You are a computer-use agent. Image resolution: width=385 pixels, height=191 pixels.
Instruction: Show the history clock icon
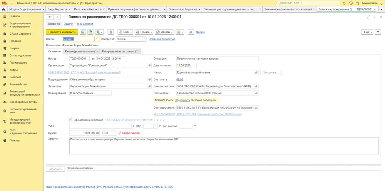(351, 3)
